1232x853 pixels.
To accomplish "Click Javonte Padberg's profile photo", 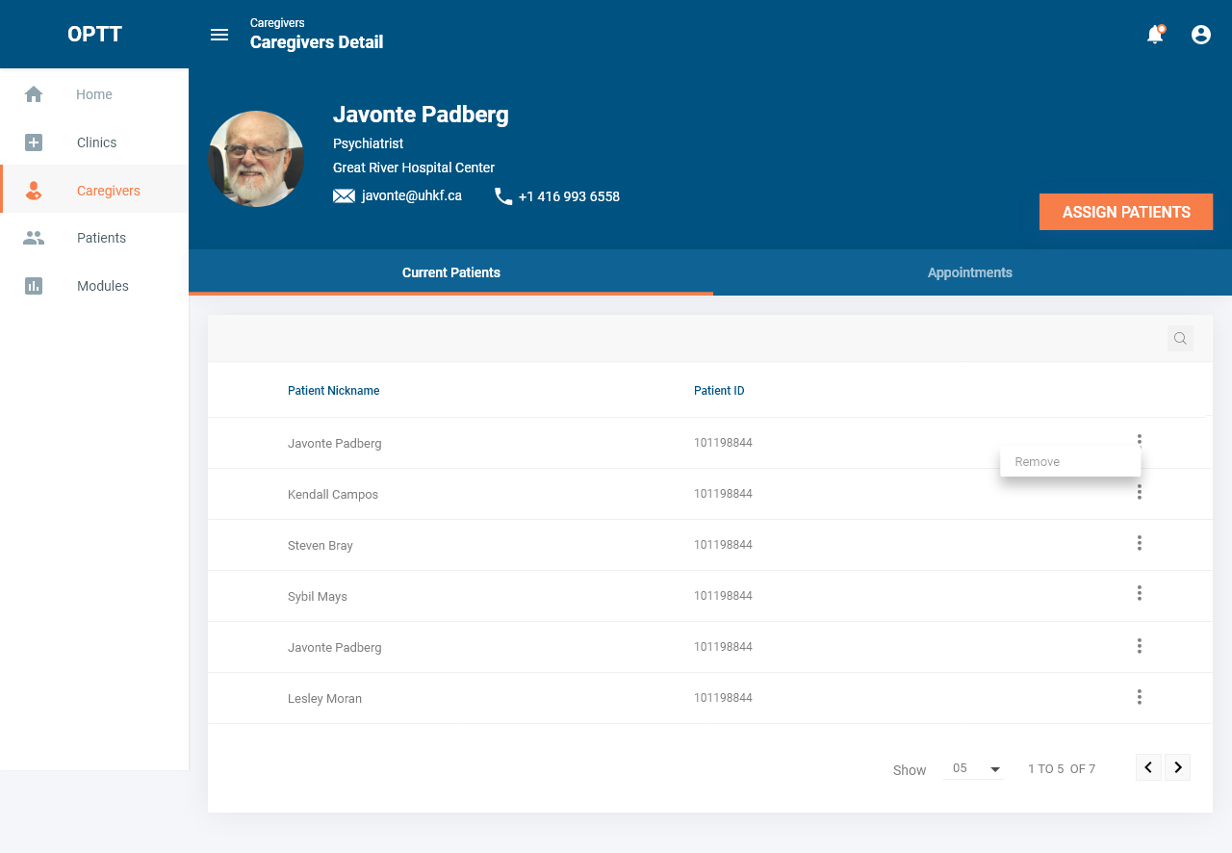I will point(256,159).
